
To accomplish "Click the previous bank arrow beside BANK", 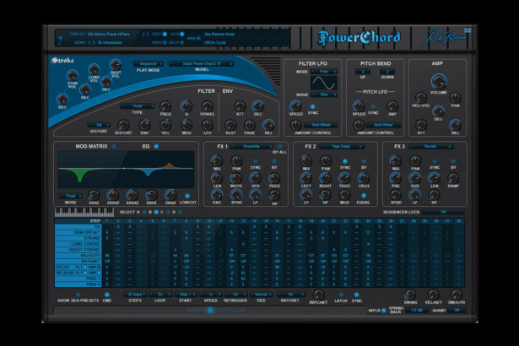I will (x=89, y=43).
